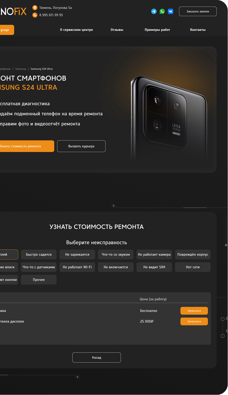
Task: Choose the «Не видит SIM» fault chip
Action: click(x=154, y=267)
